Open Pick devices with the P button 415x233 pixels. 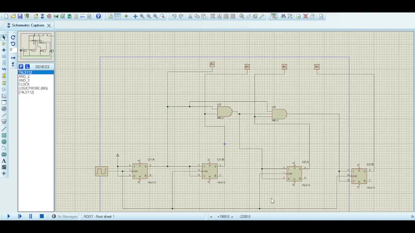coord(21,67)
